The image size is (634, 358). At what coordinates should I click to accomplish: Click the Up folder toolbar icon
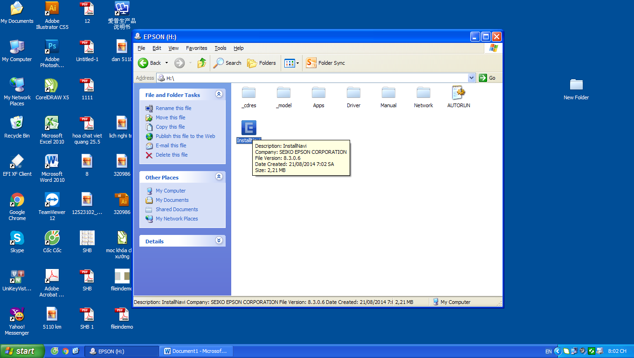point(201,63)
